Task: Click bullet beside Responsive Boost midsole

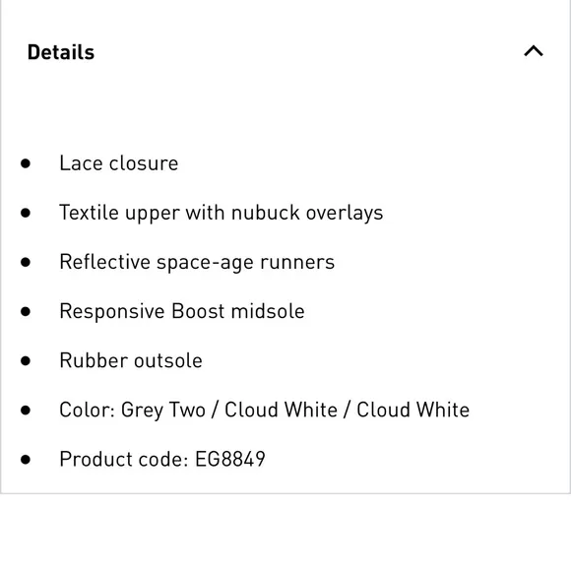Action: tap(26, 311)
